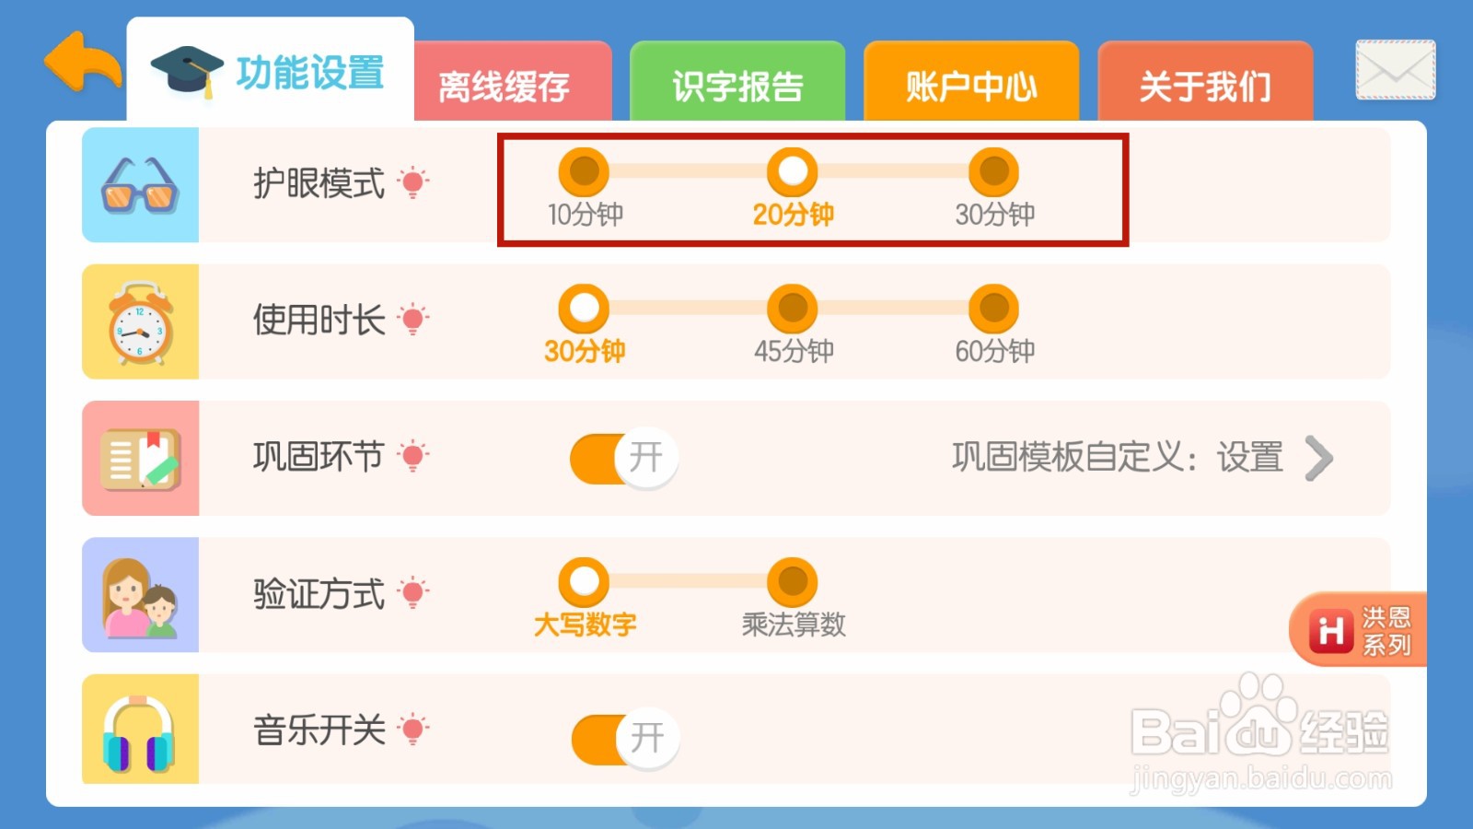Click the parent and child verification icon

point(140,596)
